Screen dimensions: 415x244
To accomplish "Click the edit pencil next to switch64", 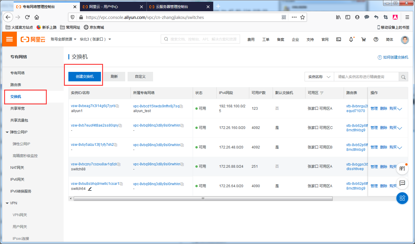I will [x=90, y=189].
